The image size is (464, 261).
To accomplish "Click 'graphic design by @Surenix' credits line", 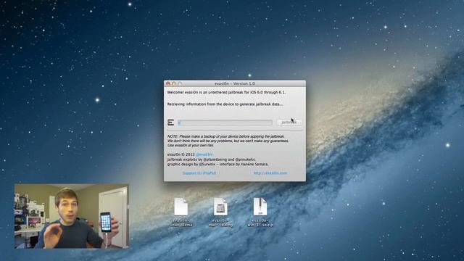I will [x=218, y=164].
